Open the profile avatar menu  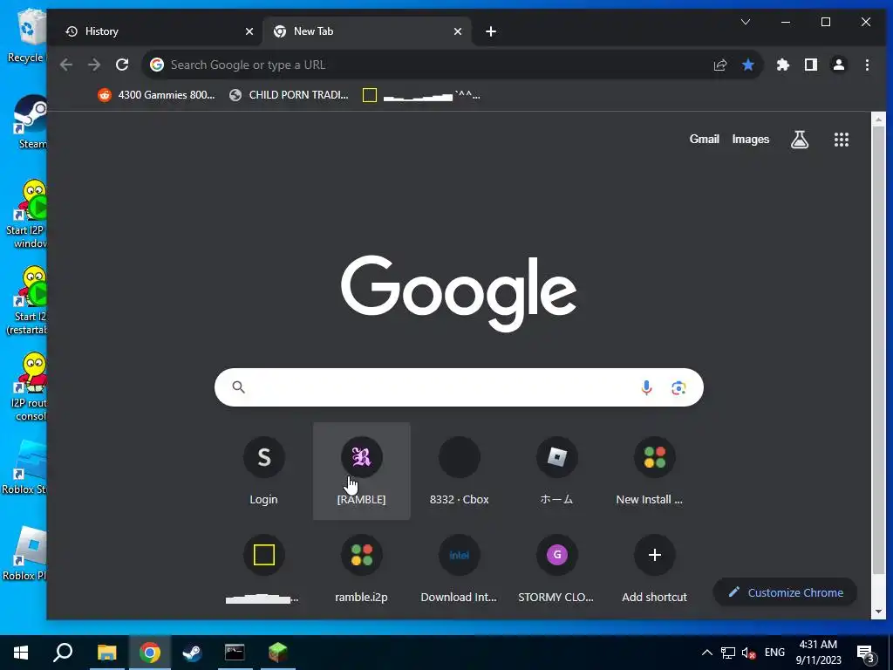pos(839,65)
